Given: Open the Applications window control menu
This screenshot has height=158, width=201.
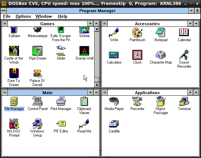Looking at the screenshot, I should click(105, 93).
